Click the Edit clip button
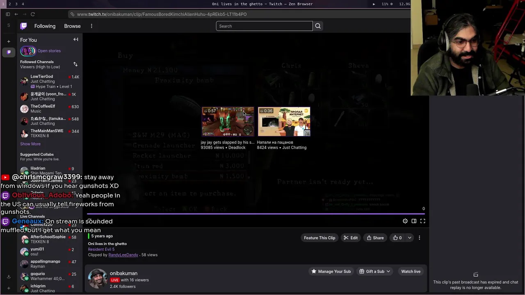525x295 pixels. coord(351,238)
